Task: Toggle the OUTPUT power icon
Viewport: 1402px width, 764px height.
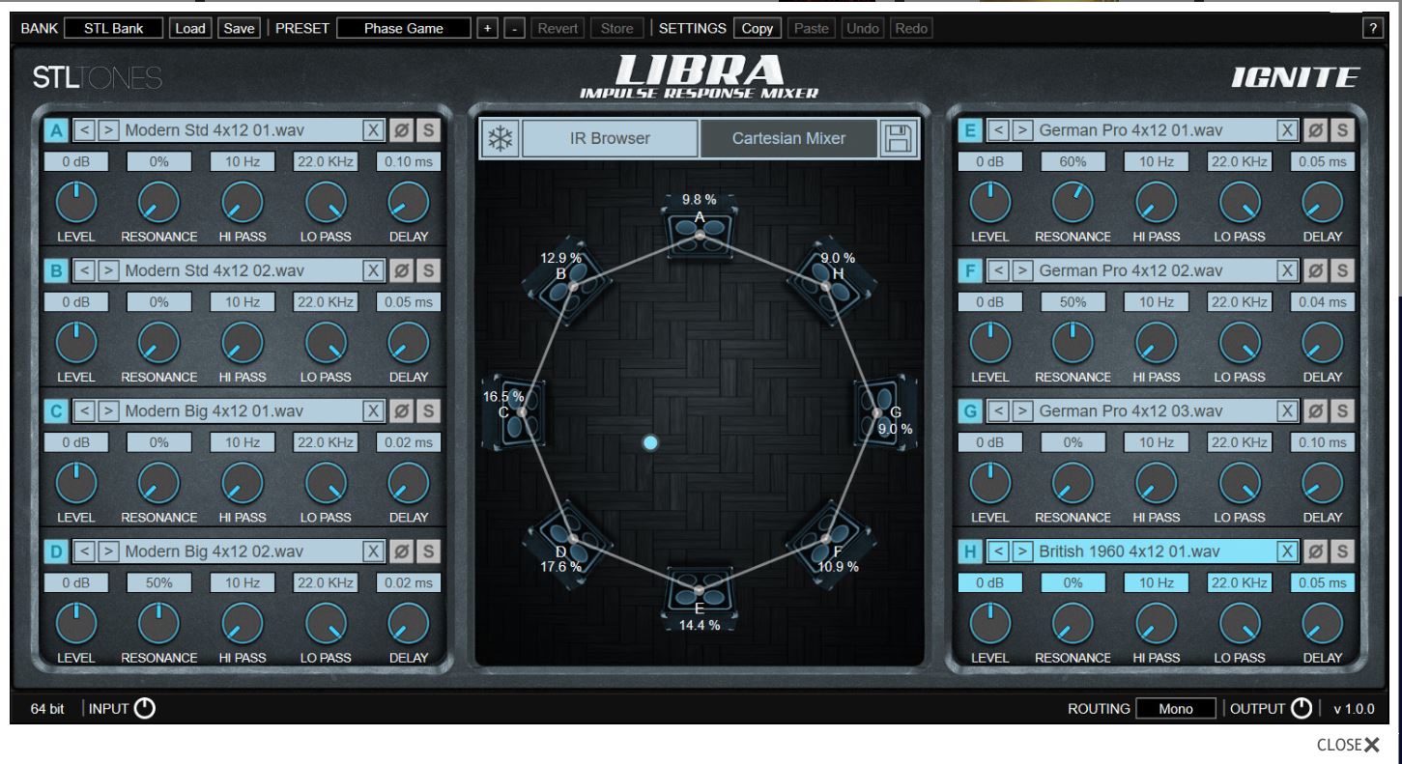Action: (x=1302, y=709)
